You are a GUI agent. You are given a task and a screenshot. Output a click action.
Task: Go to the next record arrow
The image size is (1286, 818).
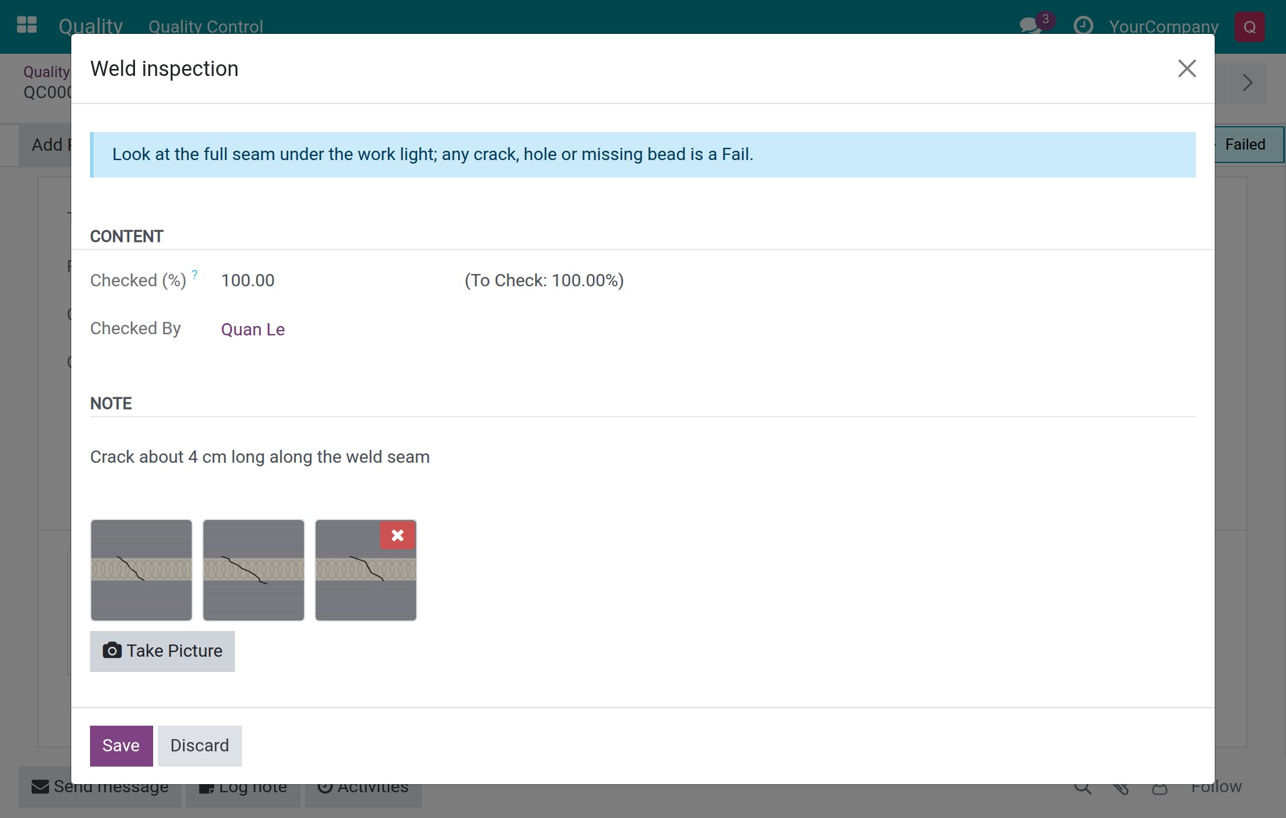(1247, 83)
